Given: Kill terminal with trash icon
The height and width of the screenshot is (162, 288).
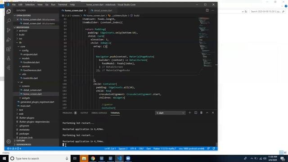Looking at the screenshot, I should coord(201,113).
